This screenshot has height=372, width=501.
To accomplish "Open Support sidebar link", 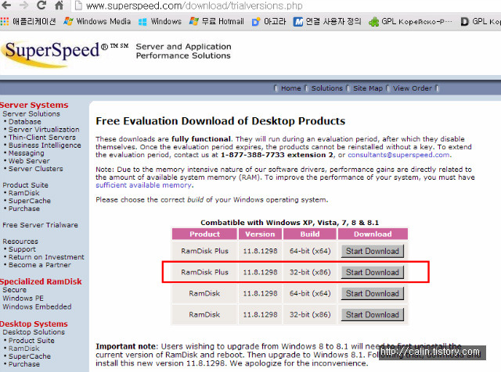I will click(x=22, y=249).
